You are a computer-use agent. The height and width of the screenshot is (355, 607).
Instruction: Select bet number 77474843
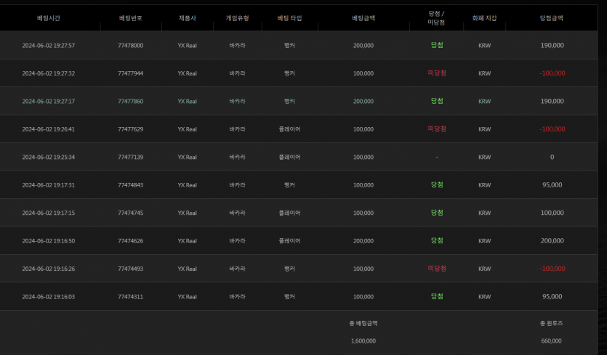click(130, 185)
